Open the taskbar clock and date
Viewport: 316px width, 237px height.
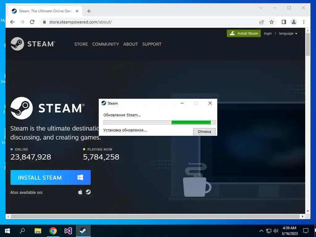(289, 231)
